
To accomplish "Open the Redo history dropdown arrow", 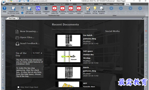I will (x=26, y=1).
